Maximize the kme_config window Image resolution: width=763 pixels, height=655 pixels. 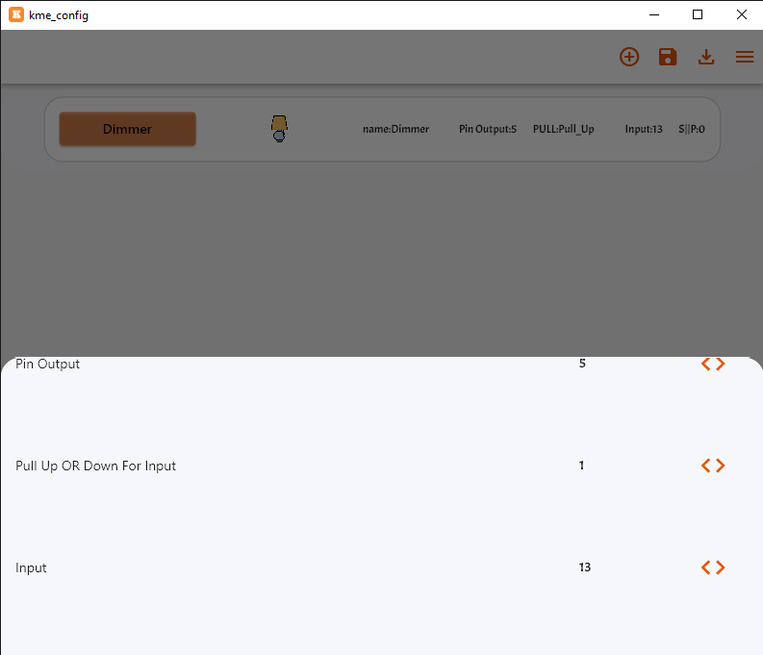pos(698,14)
